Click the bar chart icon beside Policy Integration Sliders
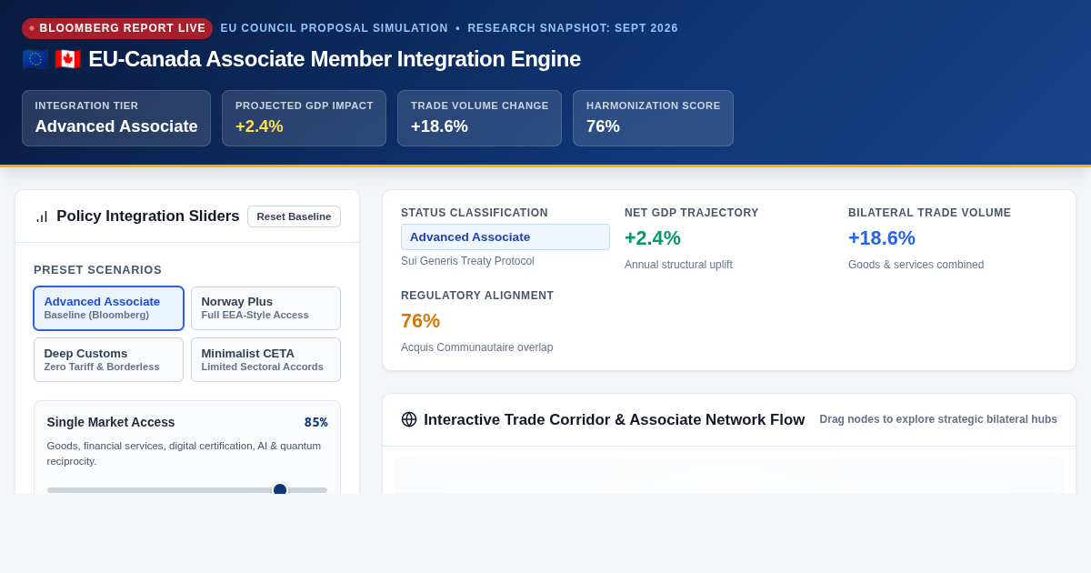This screenshot has height=573, width=1091. click(42, 216)
